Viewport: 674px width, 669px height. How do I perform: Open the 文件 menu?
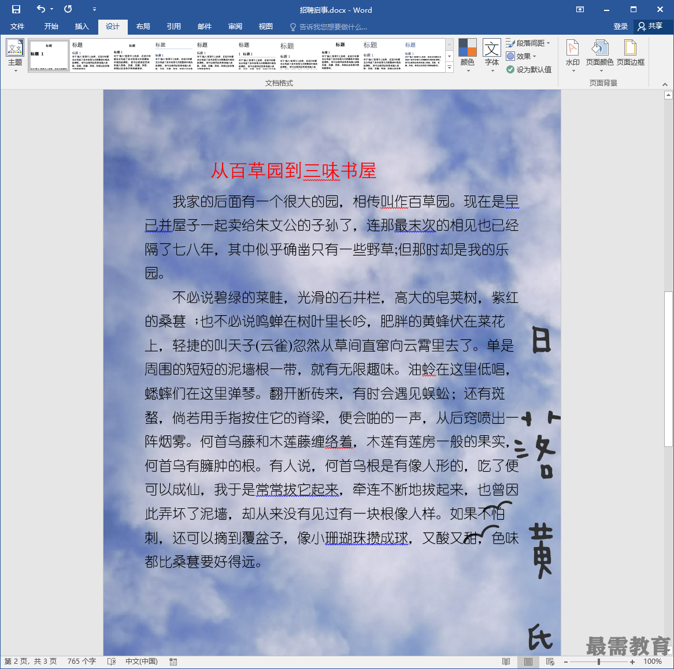tap(17, 27)
